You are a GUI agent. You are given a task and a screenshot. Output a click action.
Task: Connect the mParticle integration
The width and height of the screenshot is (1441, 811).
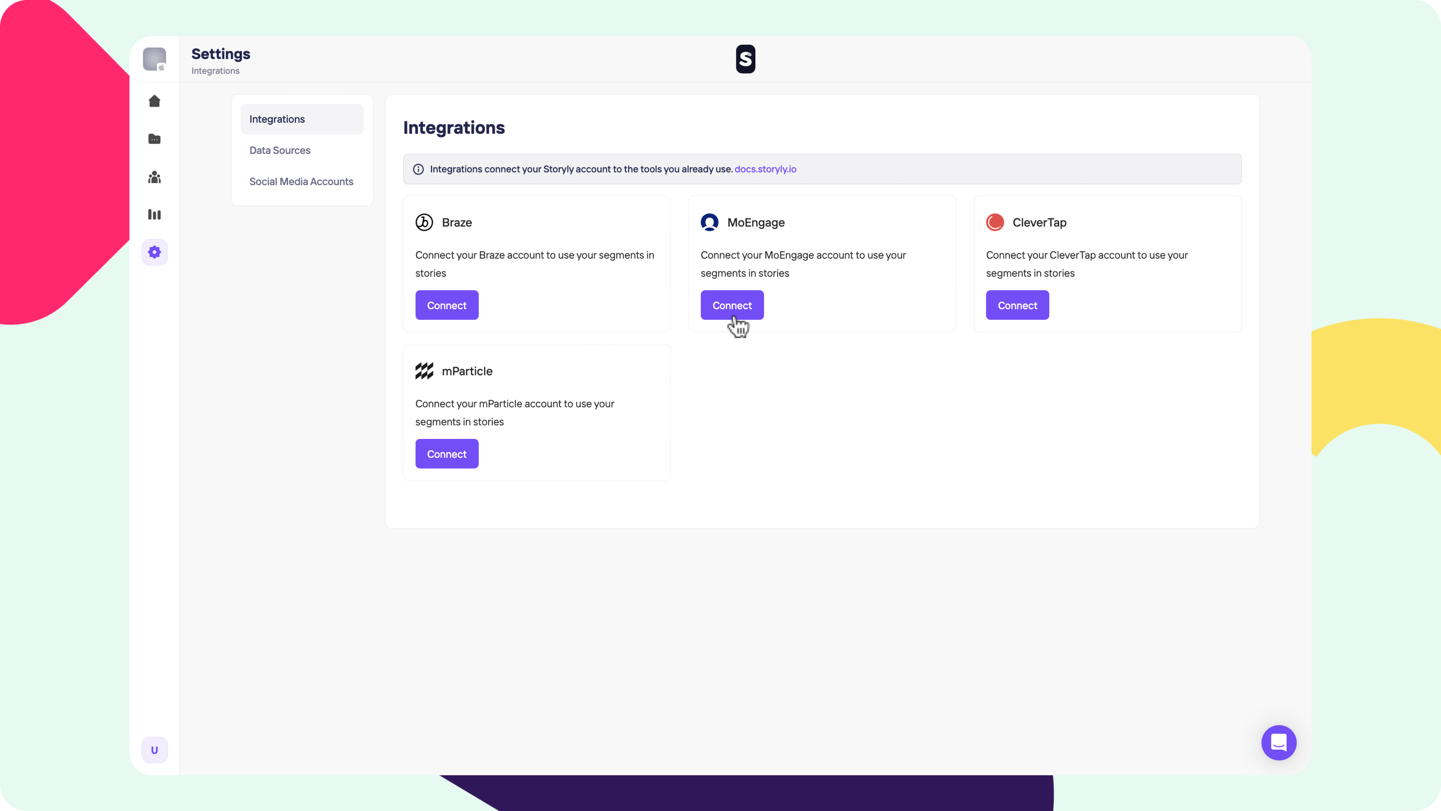coord(447,454)
